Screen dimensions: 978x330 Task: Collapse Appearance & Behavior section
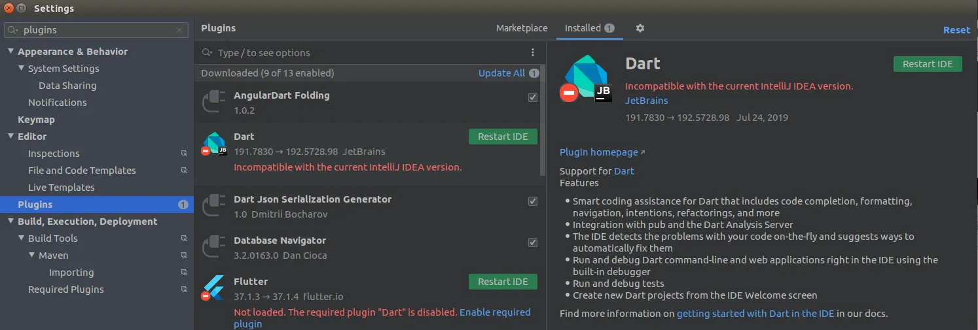pos(10,52)
